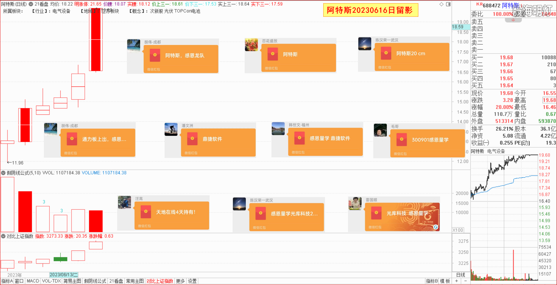The image size is (557, 285).
Task: Open the 设置 settings button
Action: tap(192, 281)
